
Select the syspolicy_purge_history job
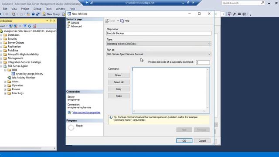(x=30, y=74)
